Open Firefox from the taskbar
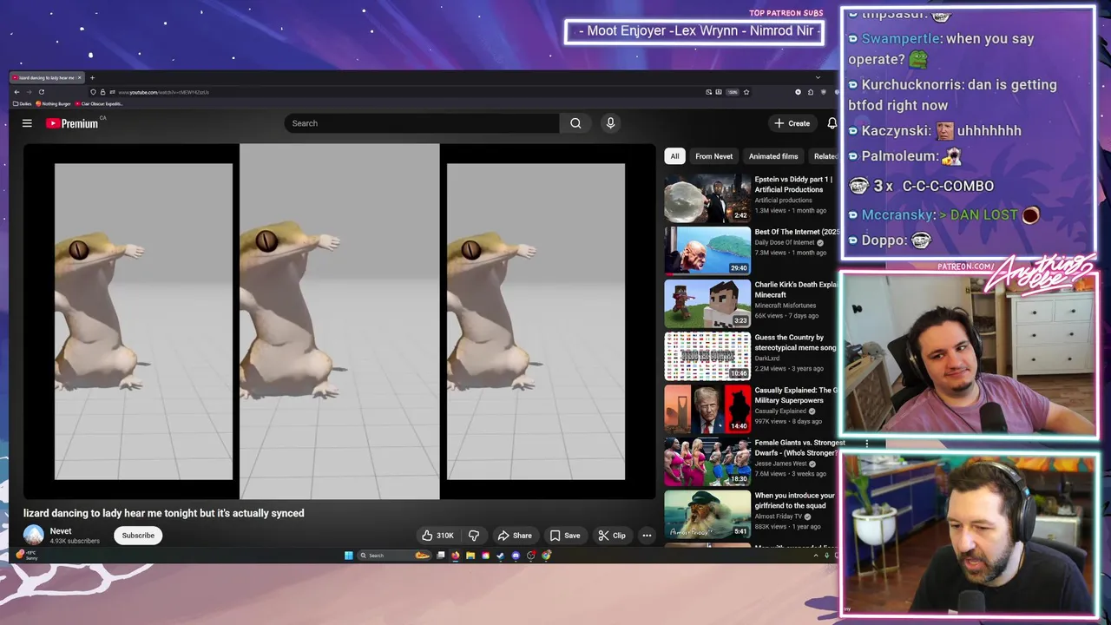This screenshot has width=1111, height=625. point(456,556)
